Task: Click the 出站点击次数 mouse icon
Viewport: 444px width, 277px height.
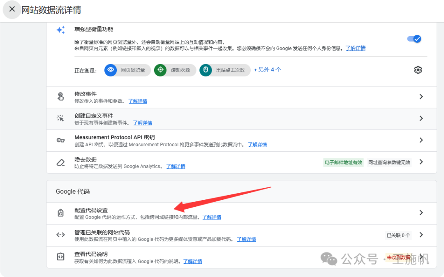Action: (206, 70)
